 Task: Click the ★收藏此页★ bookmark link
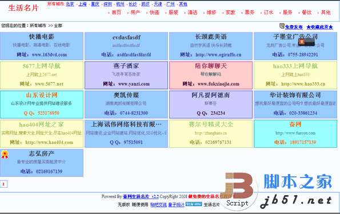click(319, 27)
